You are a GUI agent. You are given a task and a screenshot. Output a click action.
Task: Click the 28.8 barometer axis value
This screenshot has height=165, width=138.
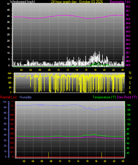point(128,65)
